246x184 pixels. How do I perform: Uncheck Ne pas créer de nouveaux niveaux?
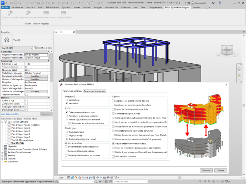tap(113, 143)
